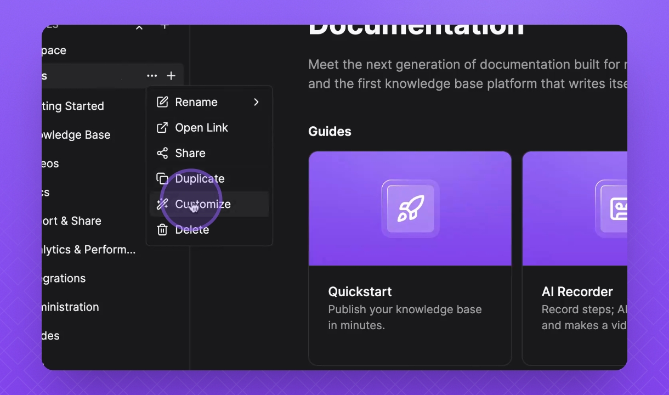
Task: Open the Getting Started sidebar item
Action: (x=73, y=106)
